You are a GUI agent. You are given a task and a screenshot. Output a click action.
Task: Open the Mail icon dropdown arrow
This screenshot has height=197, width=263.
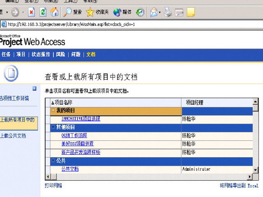(160, 12)
